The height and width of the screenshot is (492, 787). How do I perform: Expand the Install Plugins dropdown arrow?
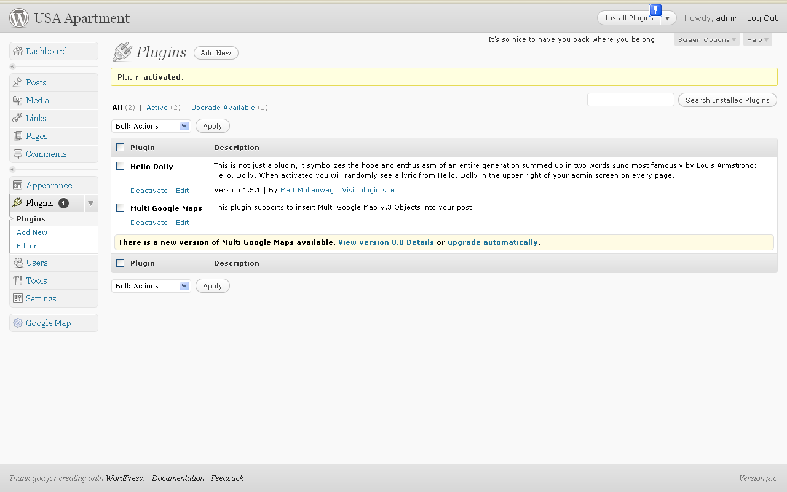click(668, 18)
